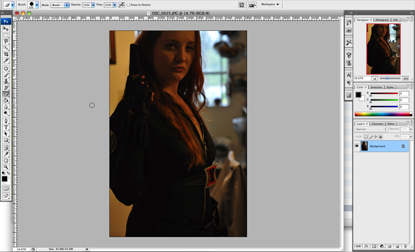Toggle lock transparent pixels
Image resolution: width=415 pixels, height=252 pixels.
(x=366, y=137)
